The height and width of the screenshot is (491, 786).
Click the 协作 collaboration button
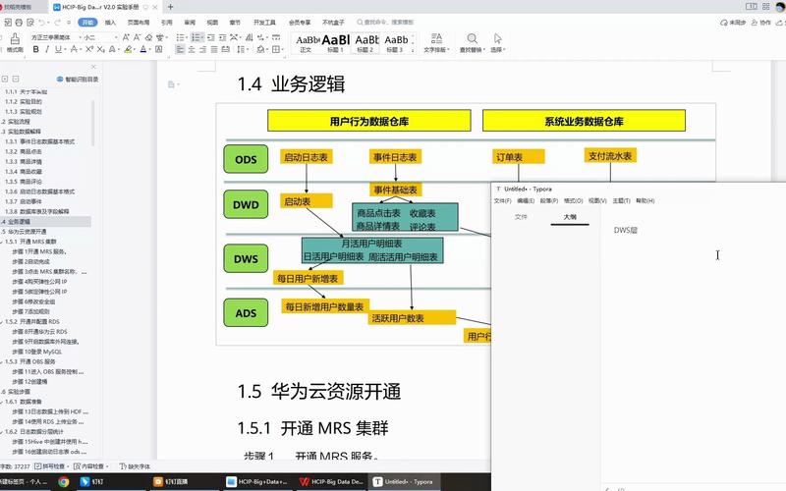[760, 22]
